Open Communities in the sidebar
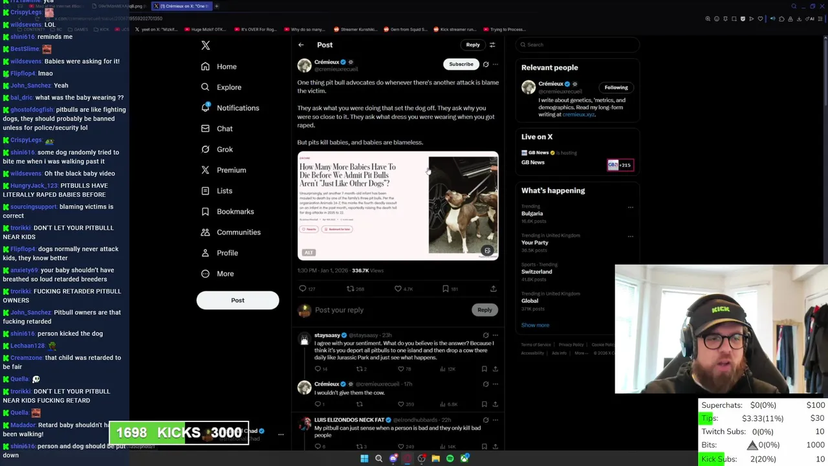Screen dimensions: 828x466 [230, 232]
